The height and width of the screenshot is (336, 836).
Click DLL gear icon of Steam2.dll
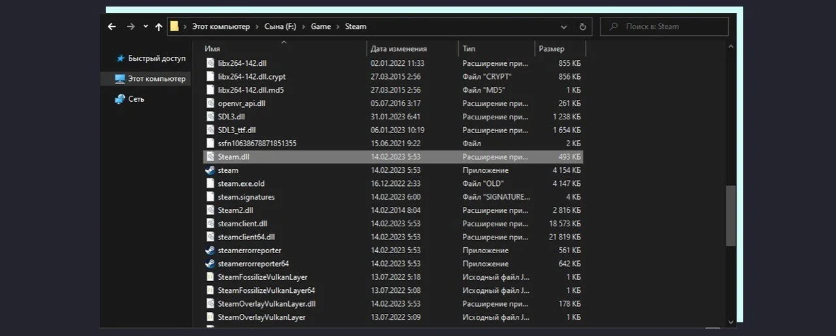[x=210, y=210]
